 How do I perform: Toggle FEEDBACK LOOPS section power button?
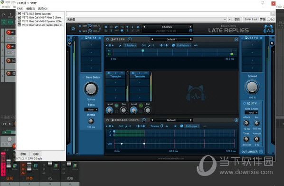(x=108, y=120)
